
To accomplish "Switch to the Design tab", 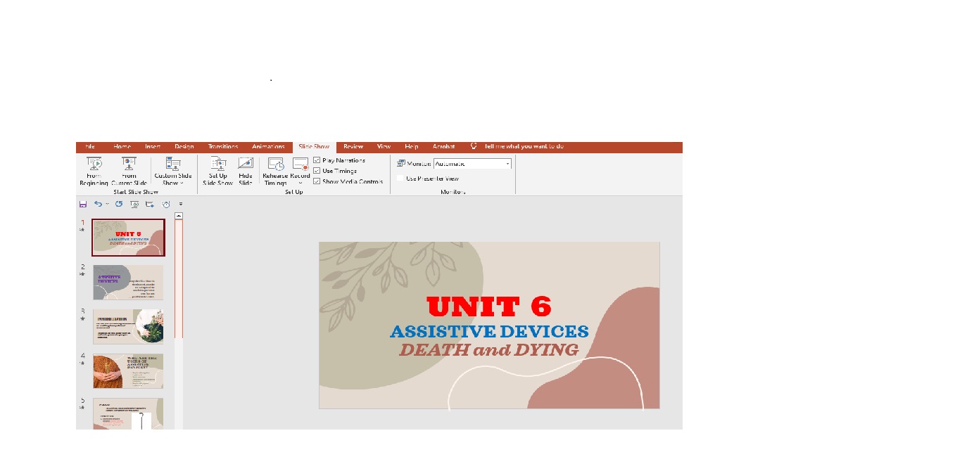I will [x=184, y=147].
